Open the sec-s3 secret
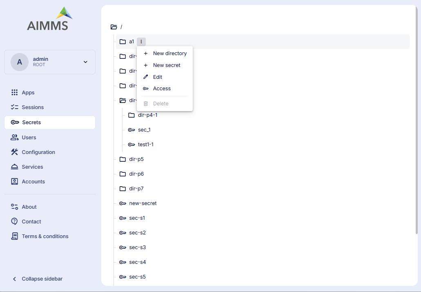421x292 pixels. 137,247
